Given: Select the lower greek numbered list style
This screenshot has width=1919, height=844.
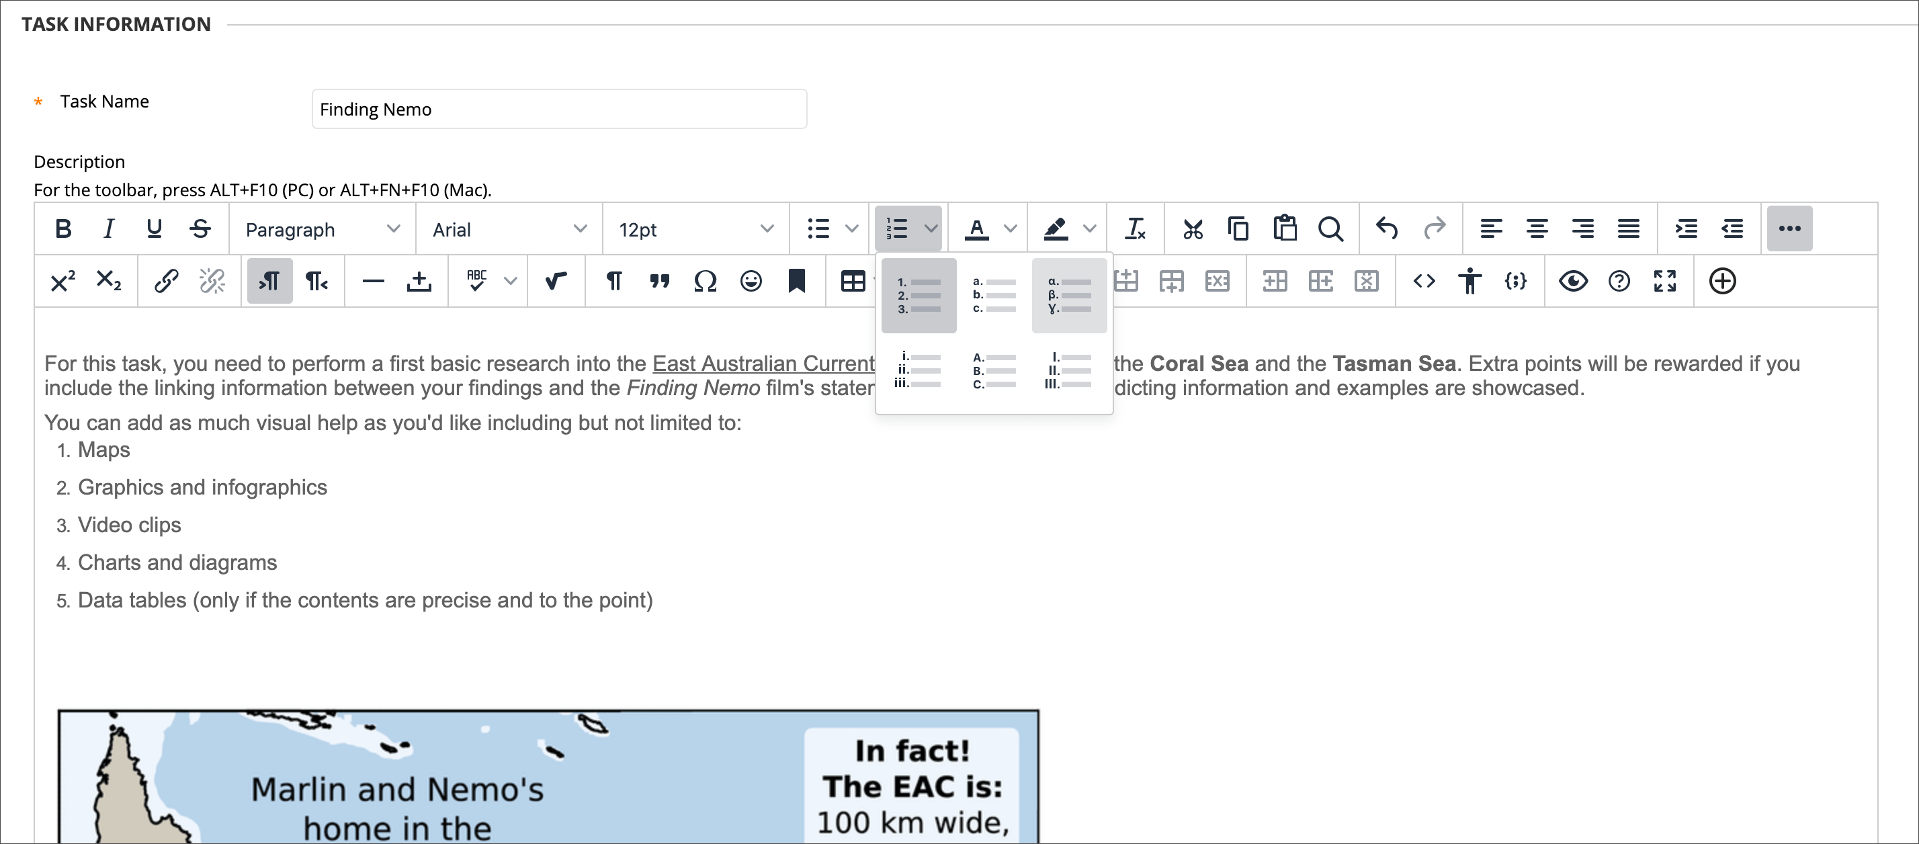Looking at the screenshot, I should [1070, 295].
